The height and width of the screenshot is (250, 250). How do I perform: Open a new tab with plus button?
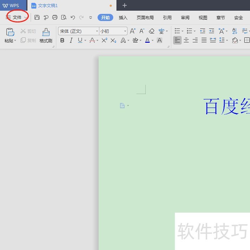[x=125, y=5]
